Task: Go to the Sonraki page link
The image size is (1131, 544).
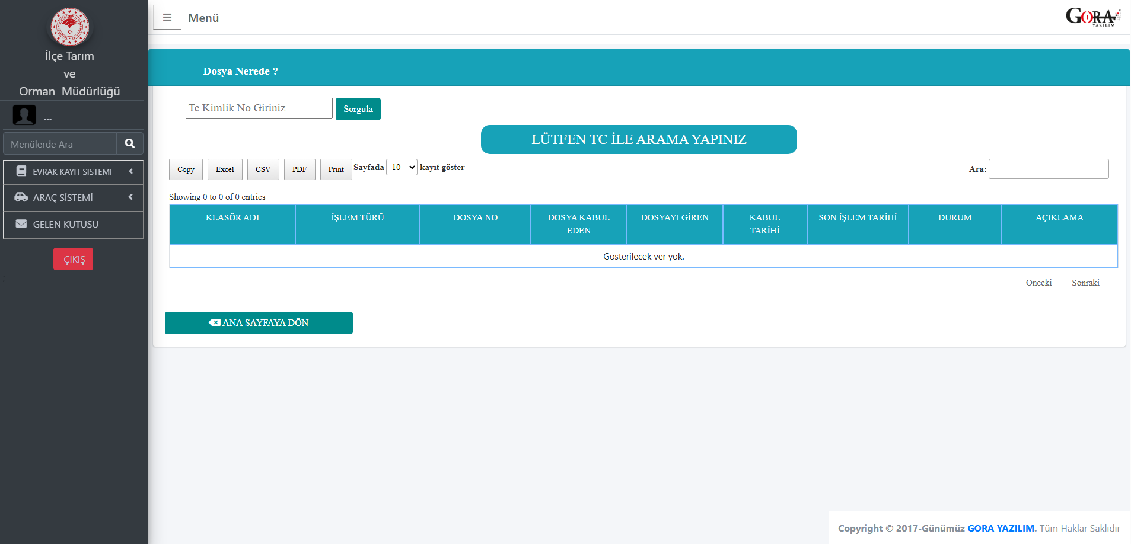Action: (1085, 283)
